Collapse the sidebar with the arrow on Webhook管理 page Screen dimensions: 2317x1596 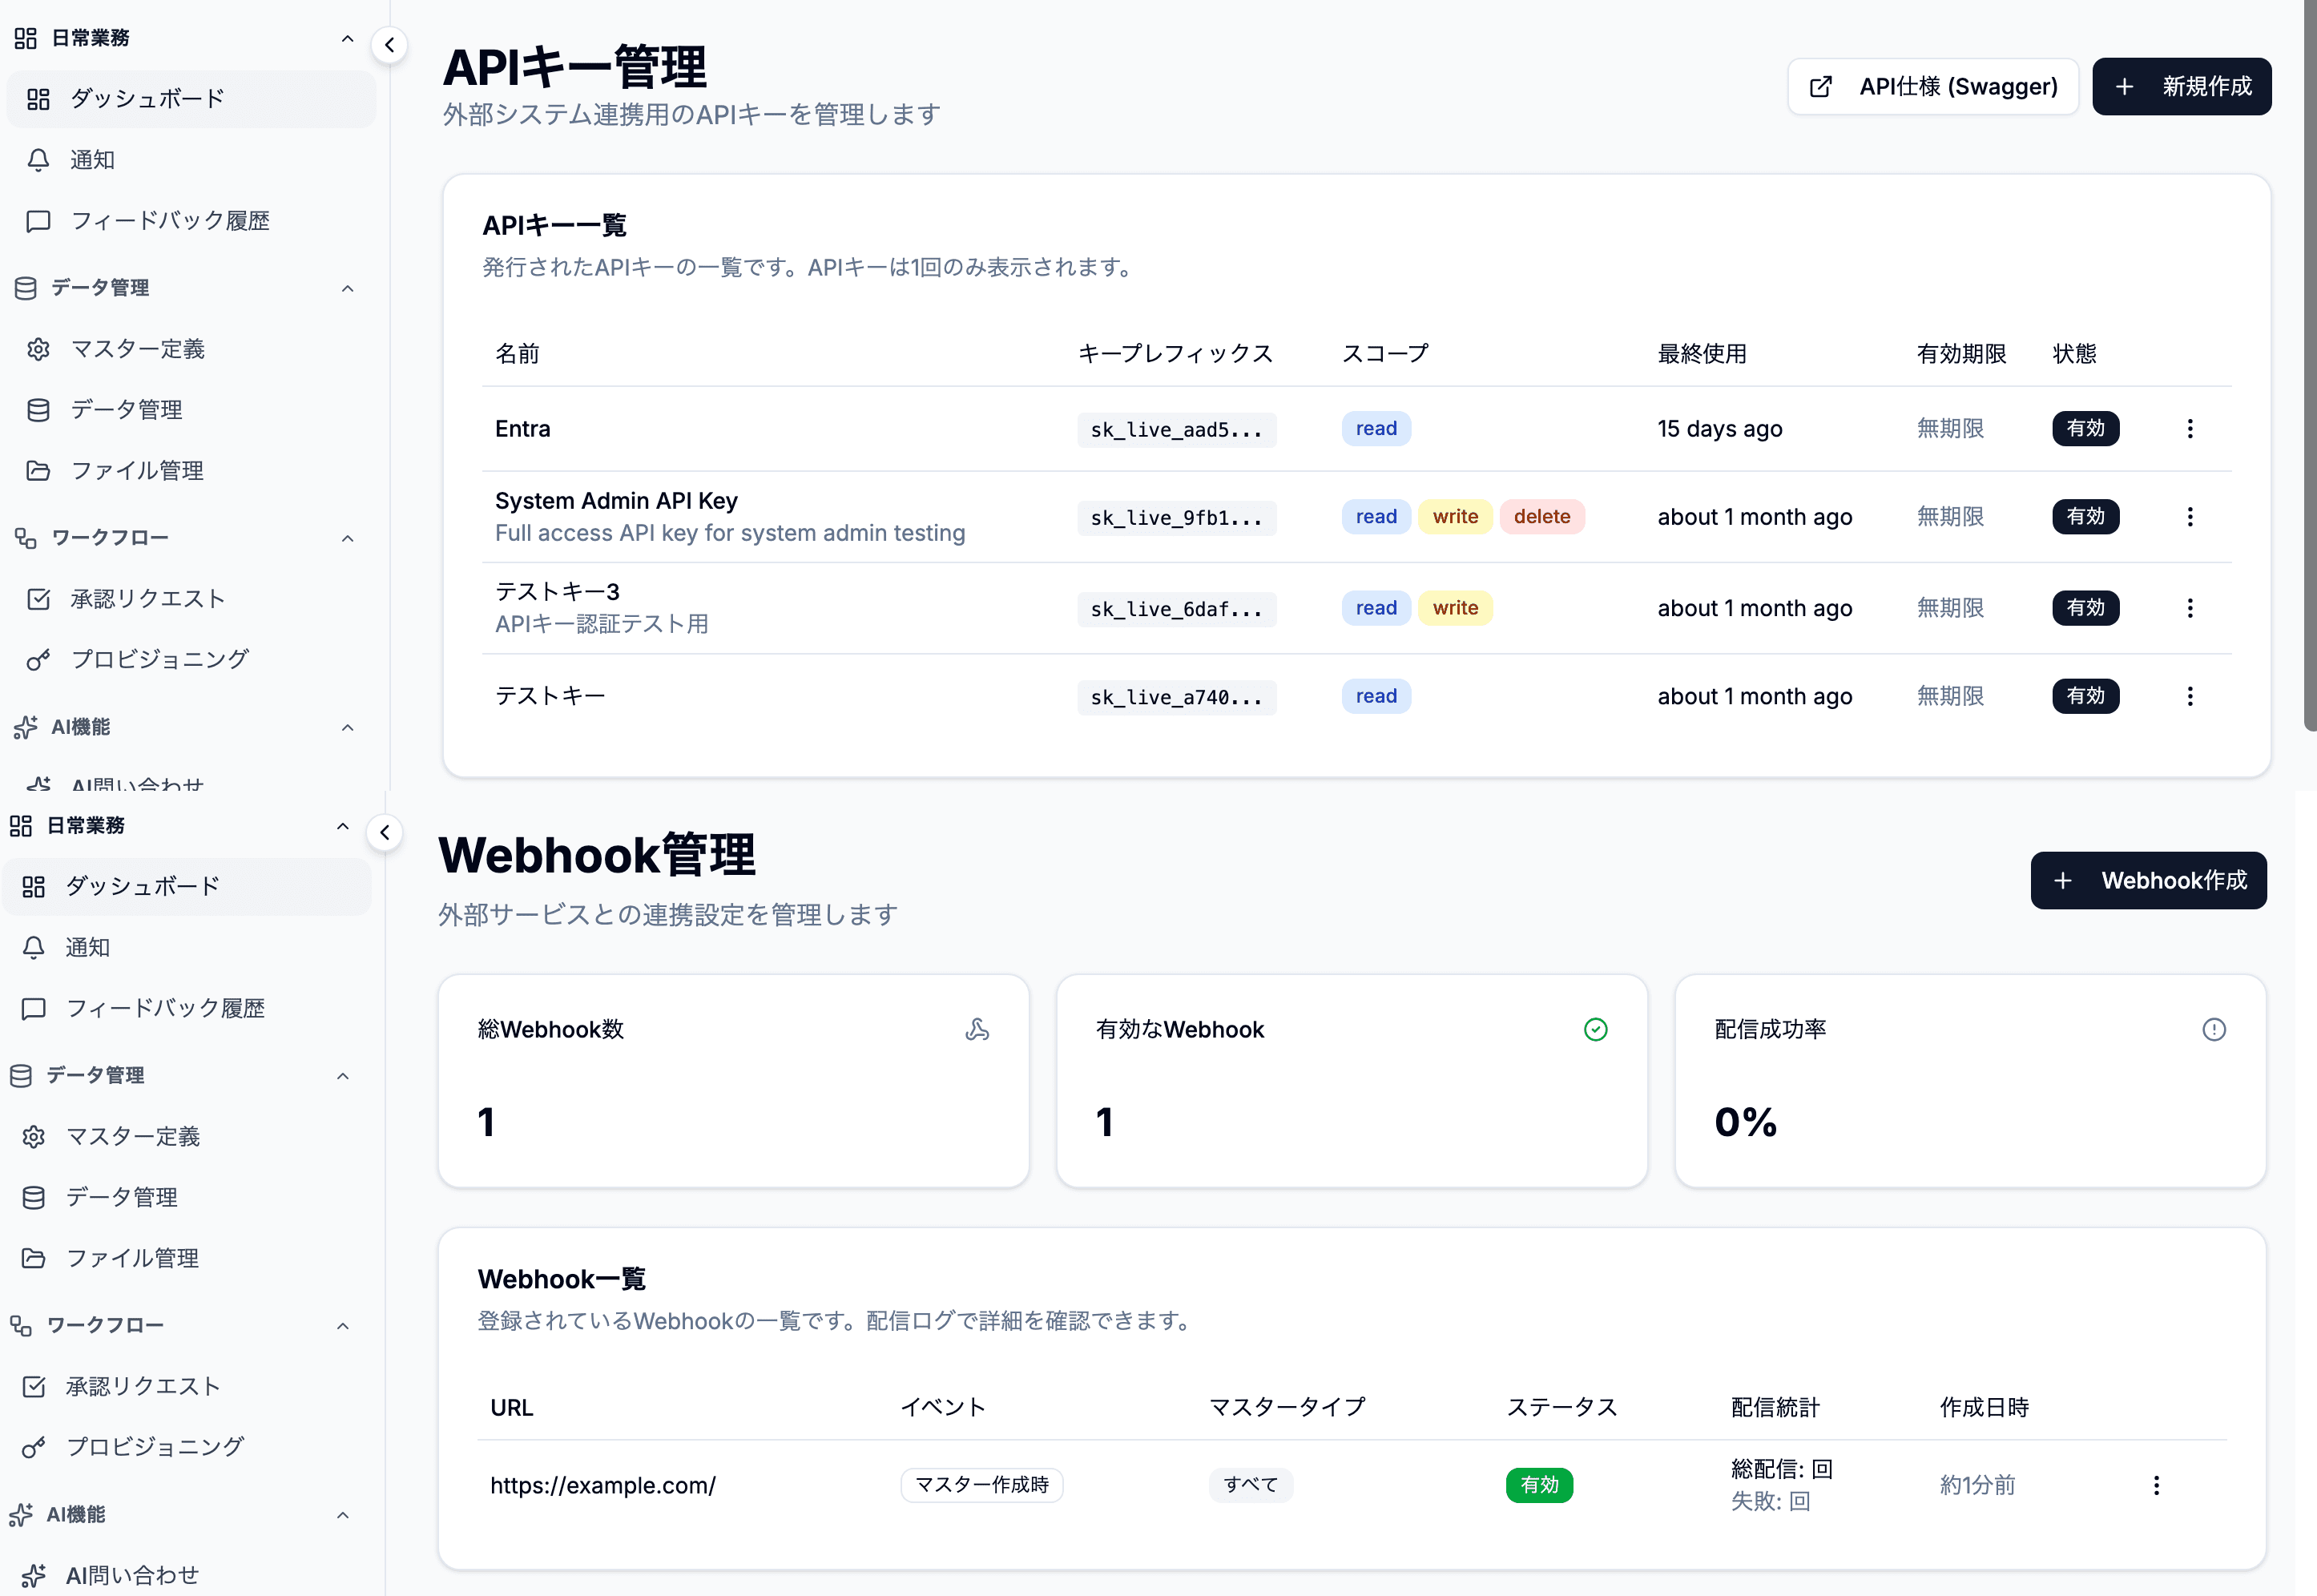[x=385, y=833]
